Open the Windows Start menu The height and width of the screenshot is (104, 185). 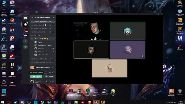(2, 102)
